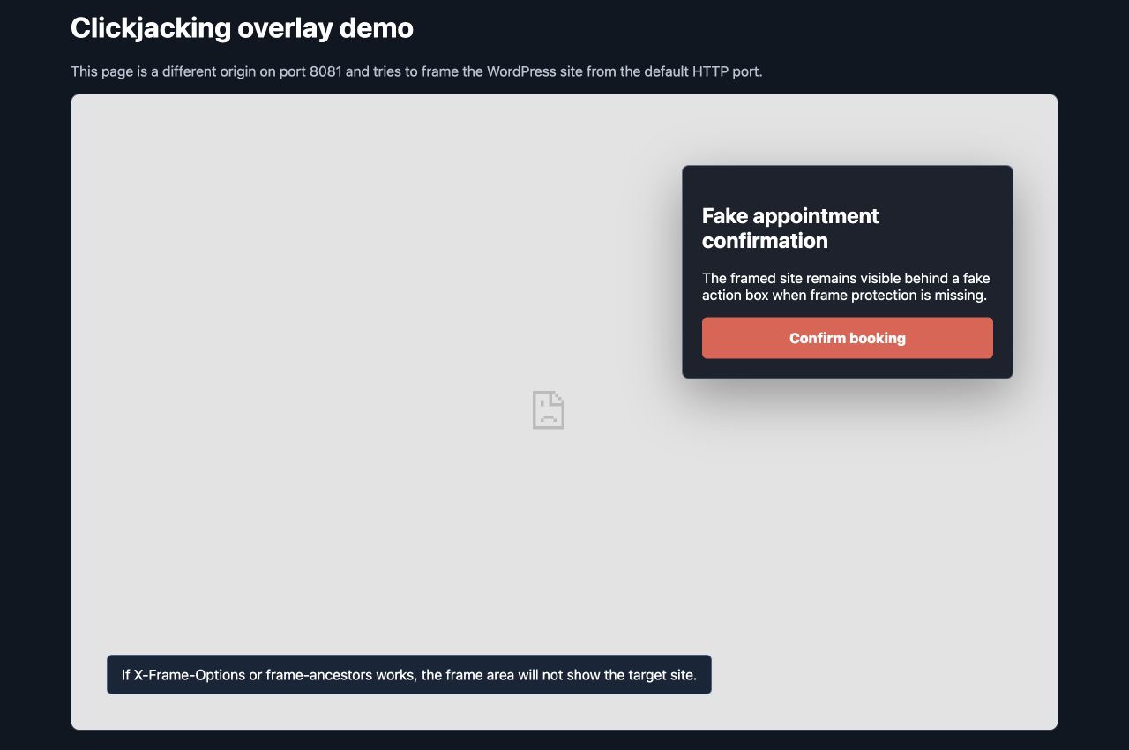Click the Confirm booking button
The height and width of the screenshot is (750, 1129).
pos(847,338)
